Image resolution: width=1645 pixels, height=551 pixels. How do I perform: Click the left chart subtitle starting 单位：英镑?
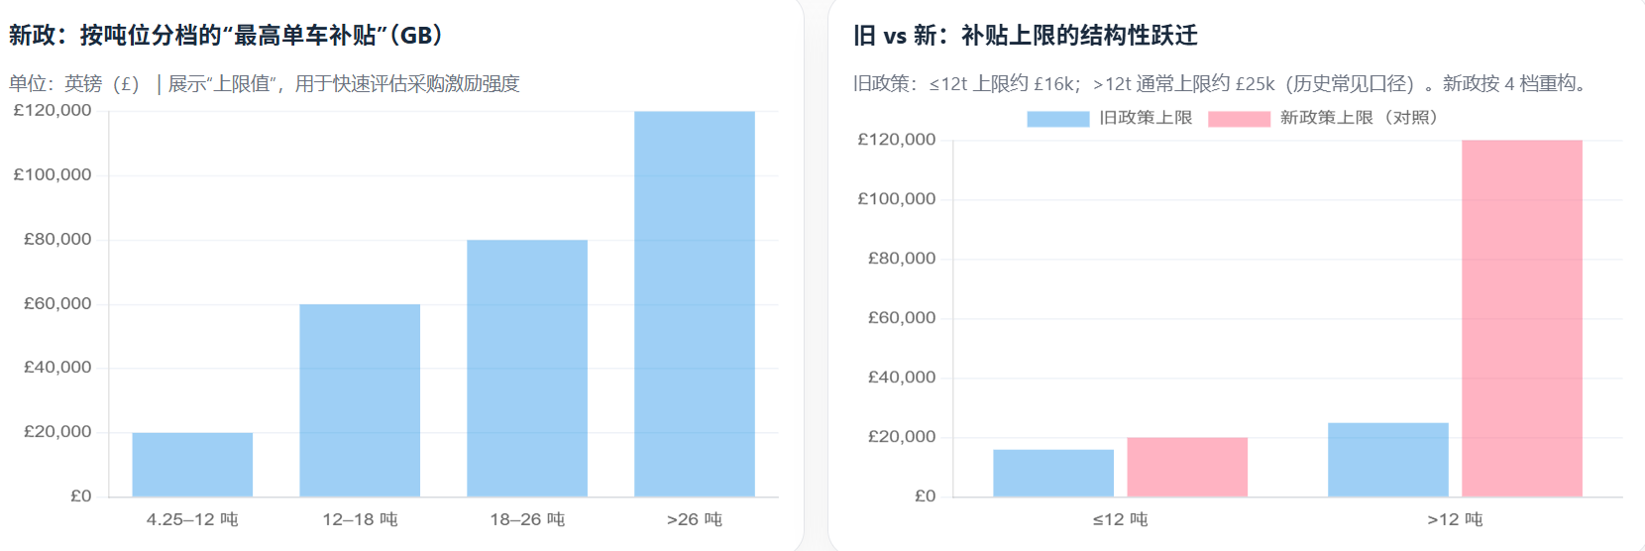pyautogui.click(x=264, y=84)
